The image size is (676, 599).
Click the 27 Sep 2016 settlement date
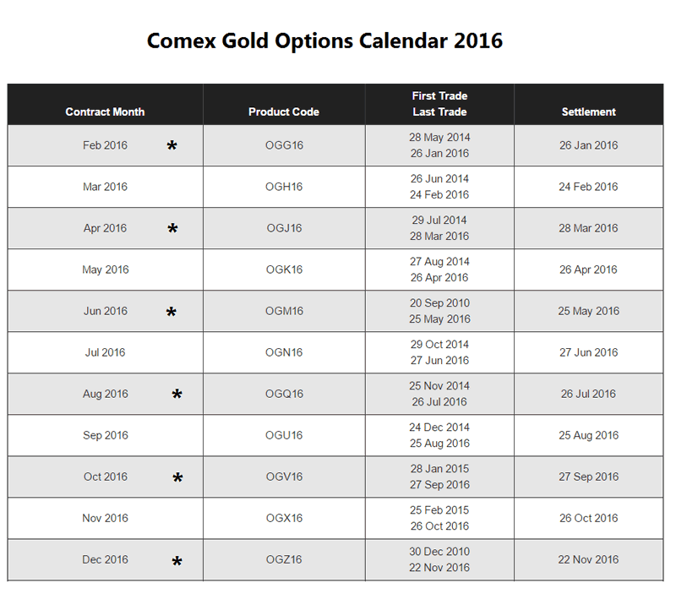tap(588, 476)
